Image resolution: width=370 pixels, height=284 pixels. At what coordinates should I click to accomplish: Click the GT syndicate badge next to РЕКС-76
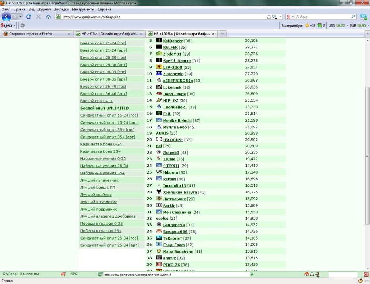tap(159, 264)
